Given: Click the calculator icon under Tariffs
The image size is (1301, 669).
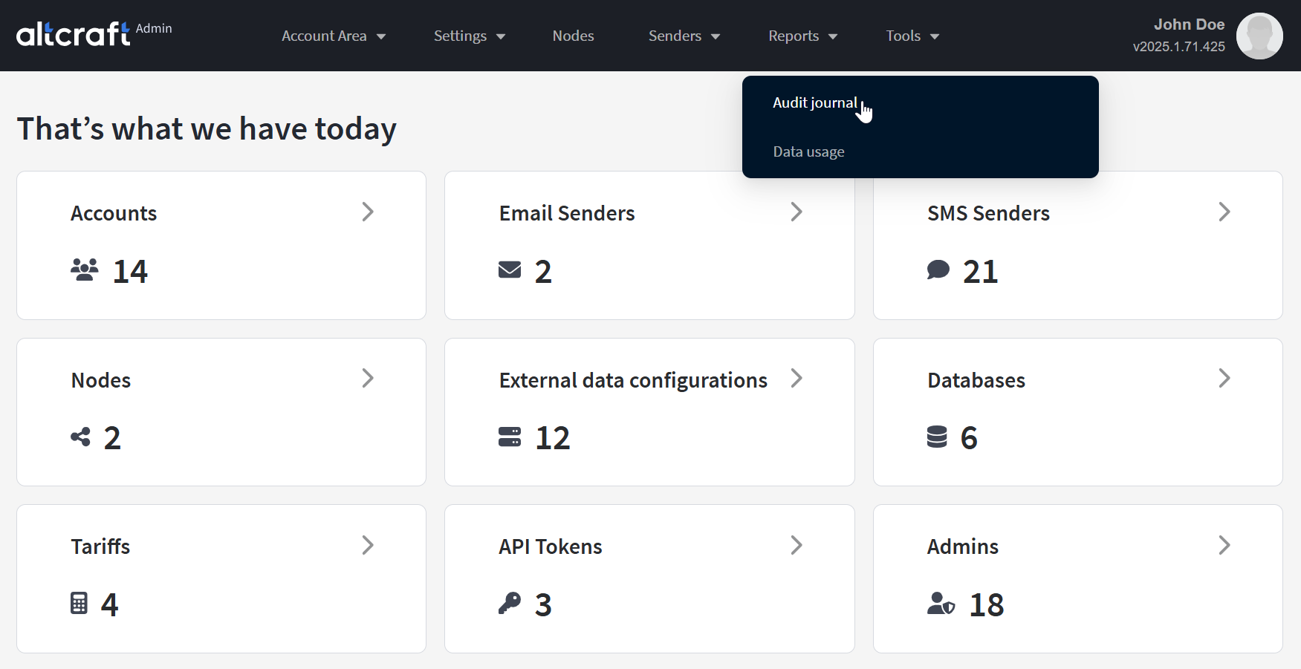Looking at the screenshot, I should click(79, 604).
